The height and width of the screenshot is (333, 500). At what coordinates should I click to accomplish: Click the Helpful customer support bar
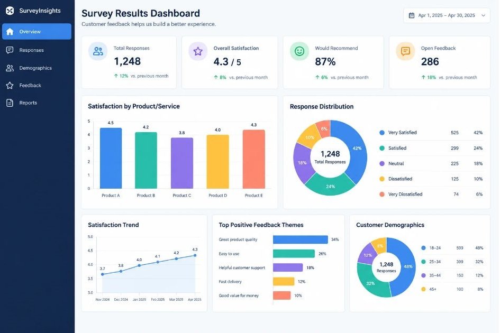coord(288,267)
